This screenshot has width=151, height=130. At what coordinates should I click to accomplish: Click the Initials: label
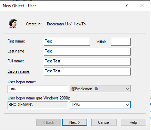[x=102, y=42]
